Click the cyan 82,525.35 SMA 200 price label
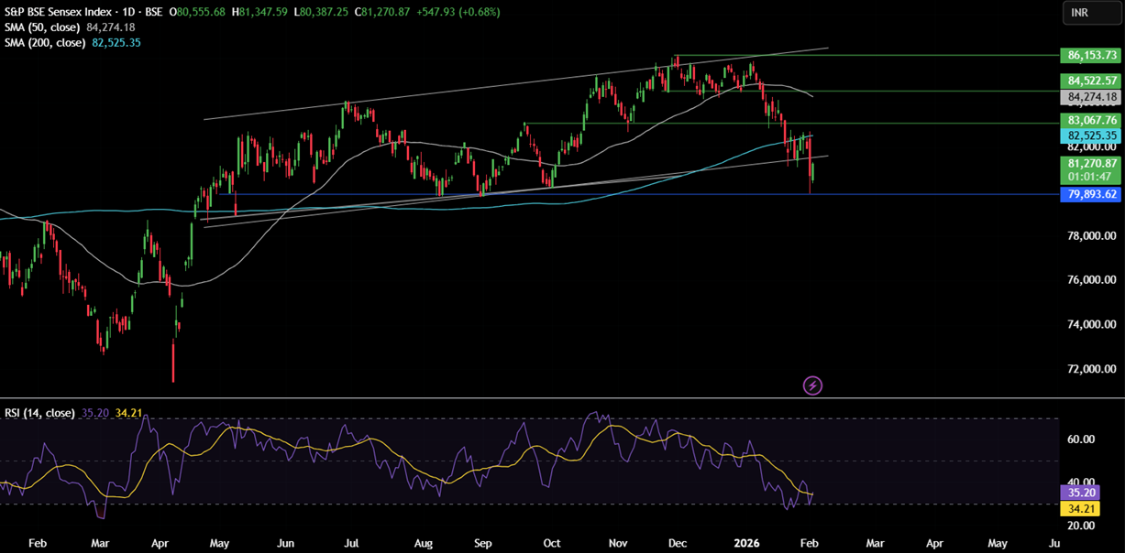The image size is (1125, 553). (1088, 136)
